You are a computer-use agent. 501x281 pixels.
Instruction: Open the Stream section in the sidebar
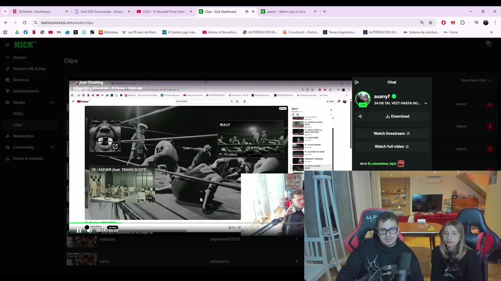pos(20,57)
